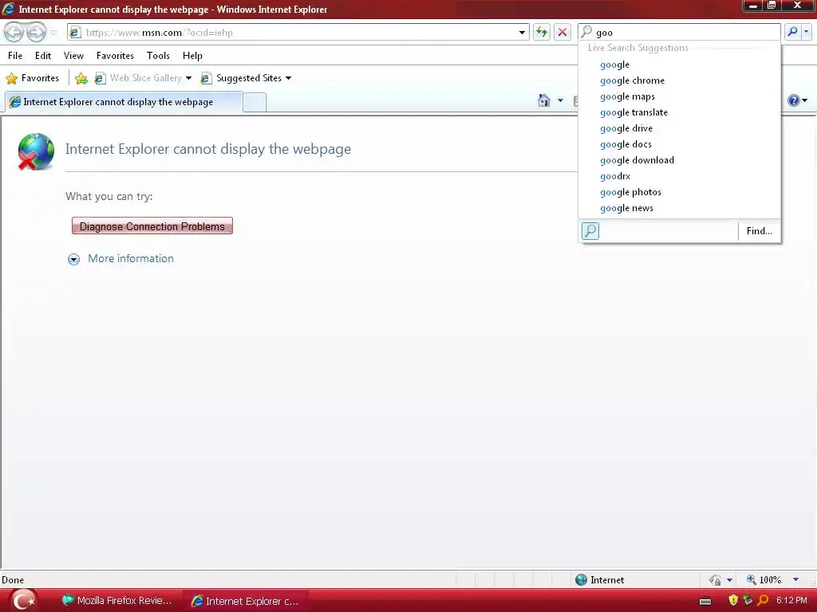Open the Help menu
The height and width of the screenshot is (612, 817).
192,56
